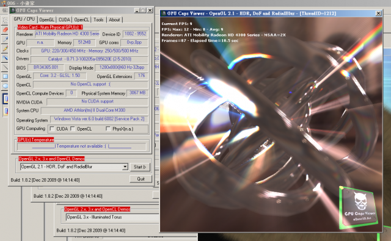Select the Ellipse tool in Paint toolbar
This screenshot has width=391, height=241.
(x=5, y=86)
